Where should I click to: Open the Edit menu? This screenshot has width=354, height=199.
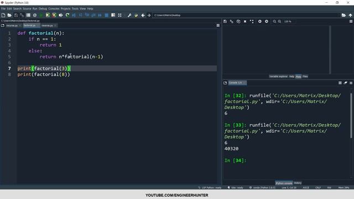pyautogui.click(x=9, y=9)
